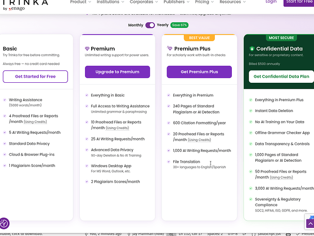The width and height of the screenshot is (314, 236).
Task: Toggle the Monthly/Yearly billing switch
Action: coord(150,25)
